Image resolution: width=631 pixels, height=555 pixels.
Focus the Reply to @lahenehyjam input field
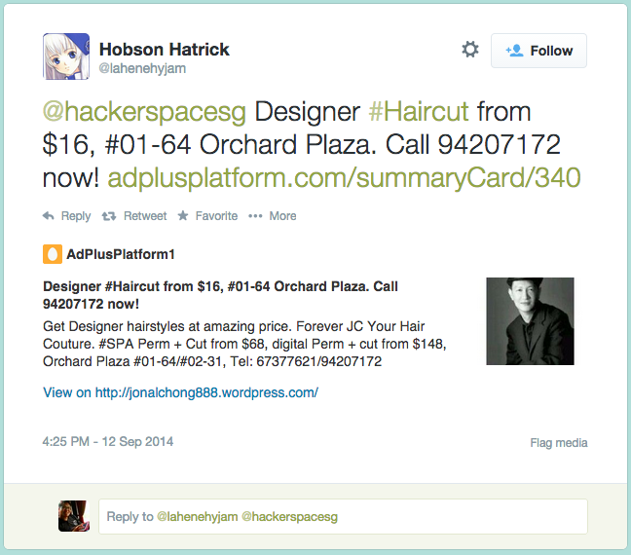(343, 516)
